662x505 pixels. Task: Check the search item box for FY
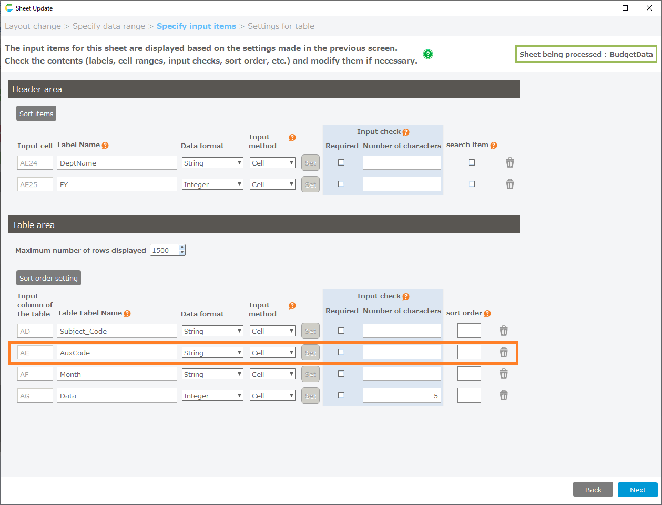pos(472,184)
